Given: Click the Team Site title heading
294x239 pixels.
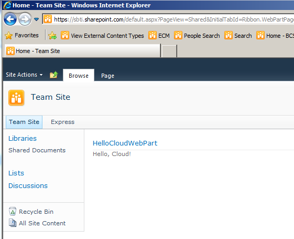Looking at the screenshot, I should click(51, 97).
